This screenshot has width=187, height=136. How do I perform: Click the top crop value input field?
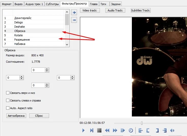pyautogui.click(x=38, y=70)
